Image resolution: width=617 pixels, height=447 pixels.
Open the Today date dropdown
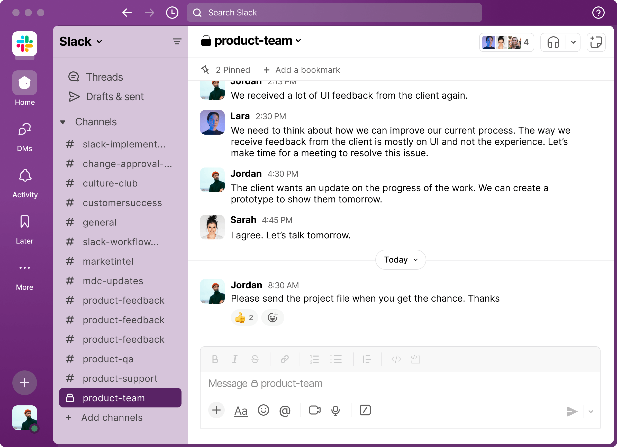tap(401, 260)
